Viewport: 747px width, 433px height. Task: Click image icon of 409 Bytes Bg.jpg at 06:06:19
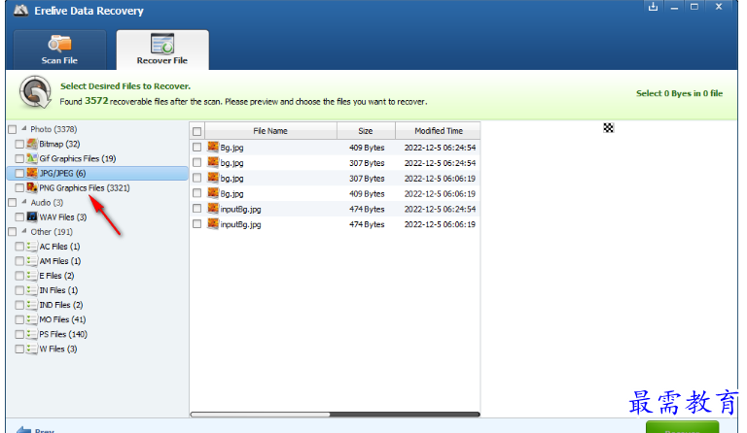click(x=213, y=193)
